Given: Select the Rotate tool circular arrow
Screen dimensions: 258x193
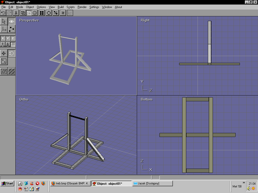Looking at the screenshot, I should pyautogui.click(x=12, y=53).
